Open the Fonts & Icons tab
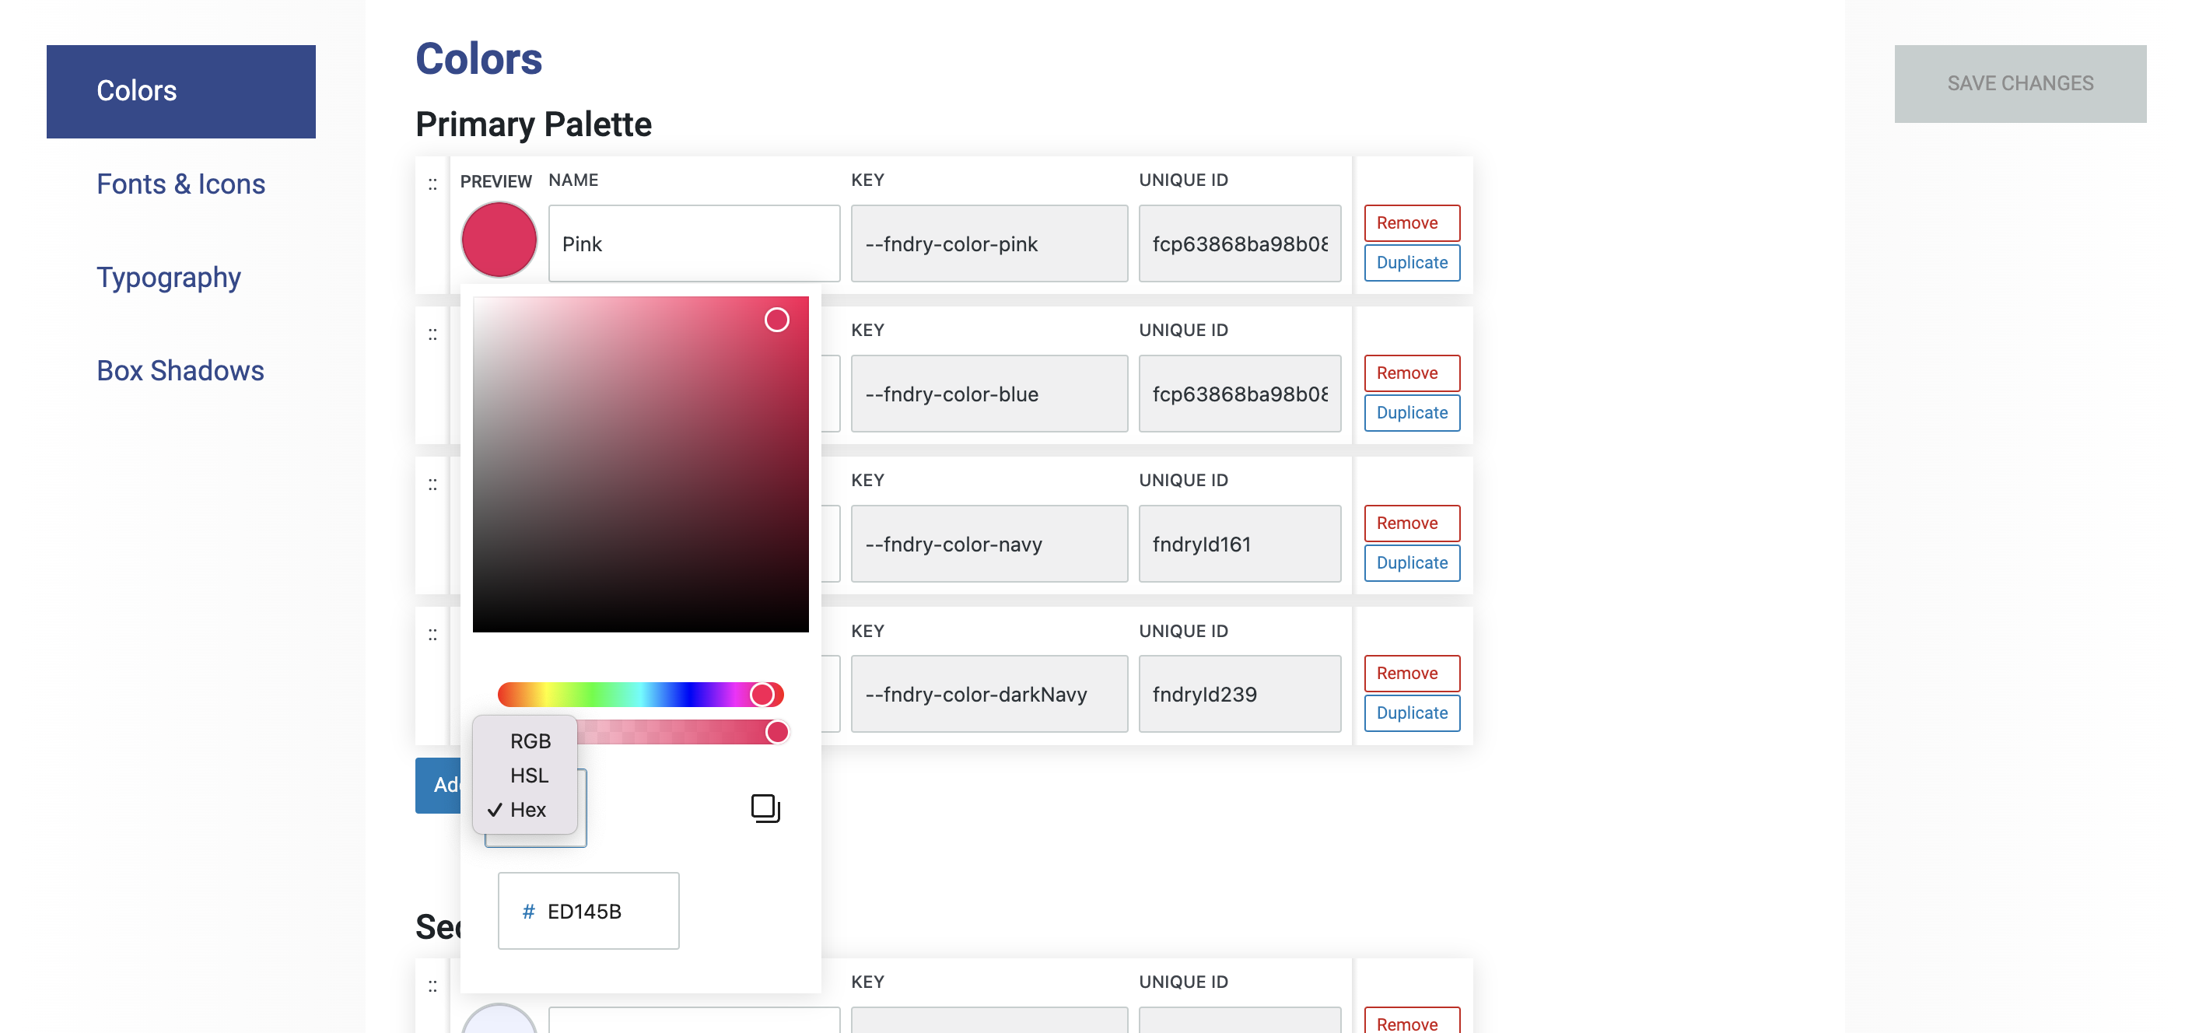The image size is (2192, 1033). click(x=180, y=184)
